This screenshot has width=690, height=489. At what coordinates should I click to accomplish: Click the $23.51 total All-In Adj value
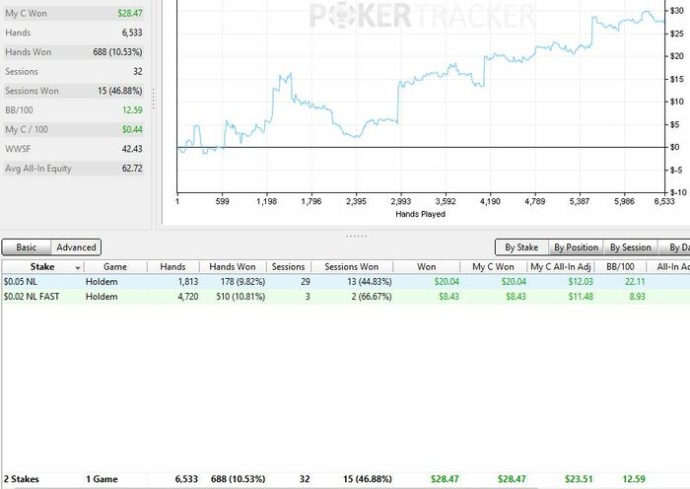[x=580, y=479]
